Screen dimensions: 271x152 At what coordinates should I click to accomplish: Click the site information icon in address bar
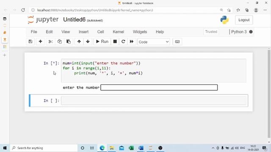(x=33, y=10)
